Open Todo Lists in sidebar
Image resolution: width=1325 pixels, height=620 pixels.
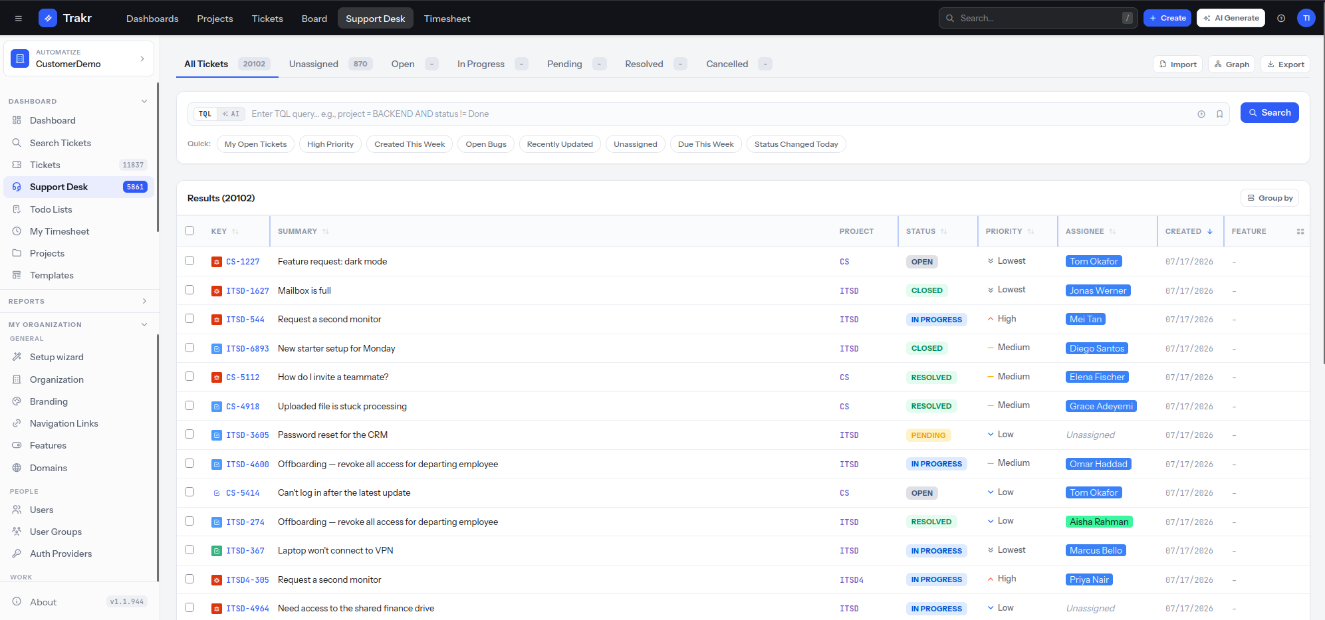click(x=78, y=209)
